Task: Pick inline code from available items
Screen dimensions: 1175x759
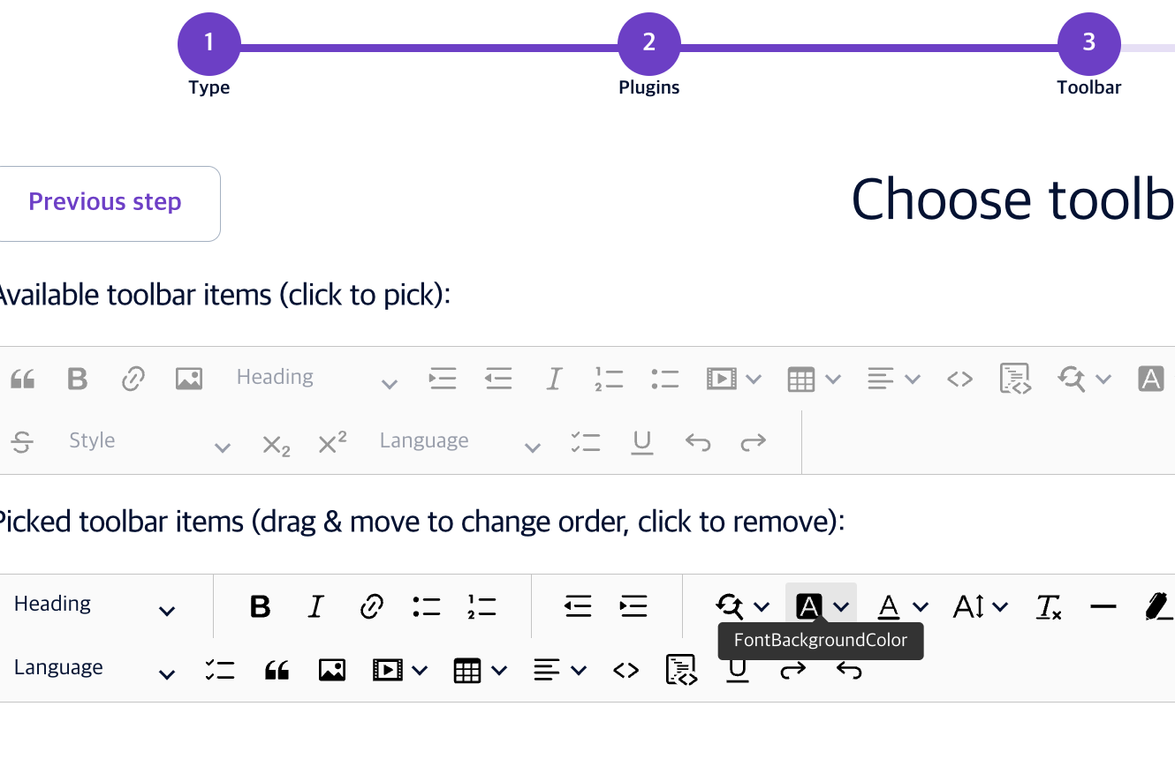Action: pyautogui.click(x=959, y=379)
